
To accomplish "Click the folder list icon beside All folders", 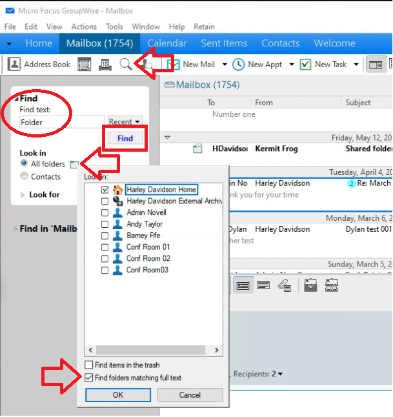I will pyautogui.click(x=74, y=165).
